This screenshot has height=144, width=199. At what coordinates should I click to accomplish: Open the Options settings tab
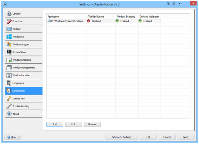click(24, 14)
